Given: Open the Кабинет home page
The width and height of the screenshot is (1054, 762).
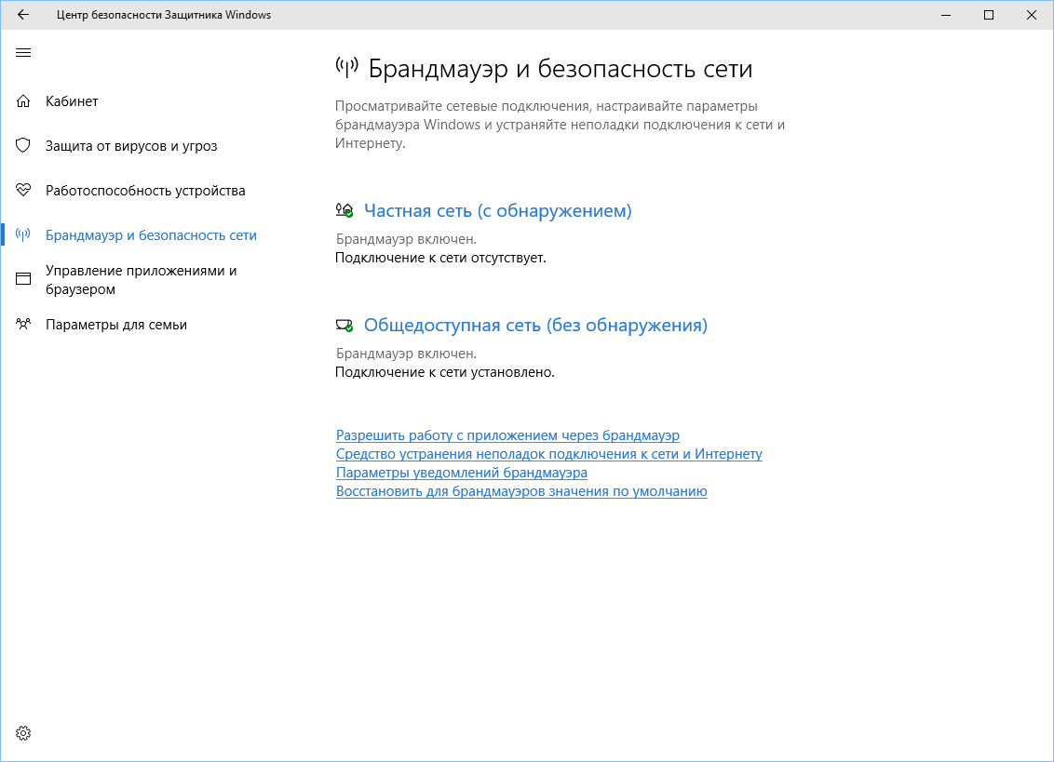Looking at the screenshot, I should click(x=71, y=100).
